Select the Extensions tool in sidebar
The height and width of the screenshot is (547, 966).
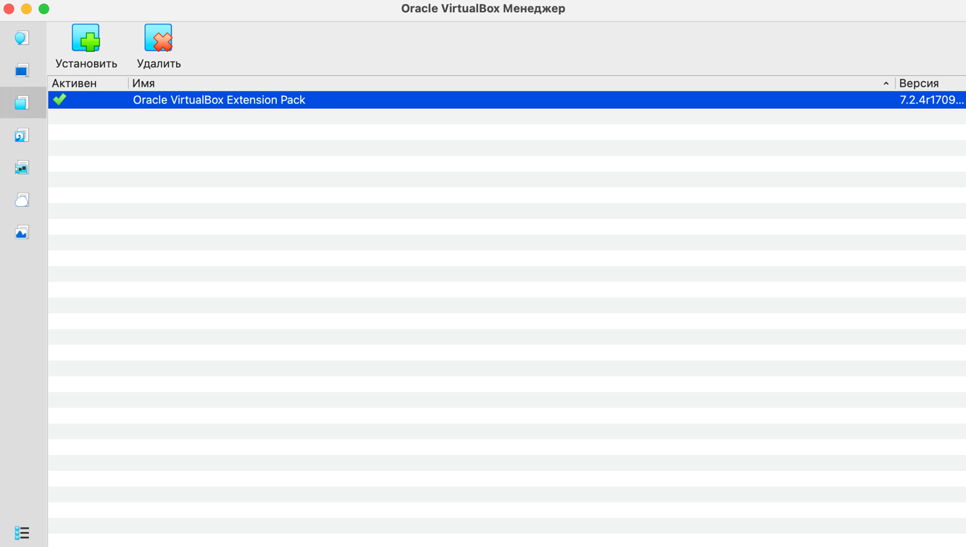[22, 103]
